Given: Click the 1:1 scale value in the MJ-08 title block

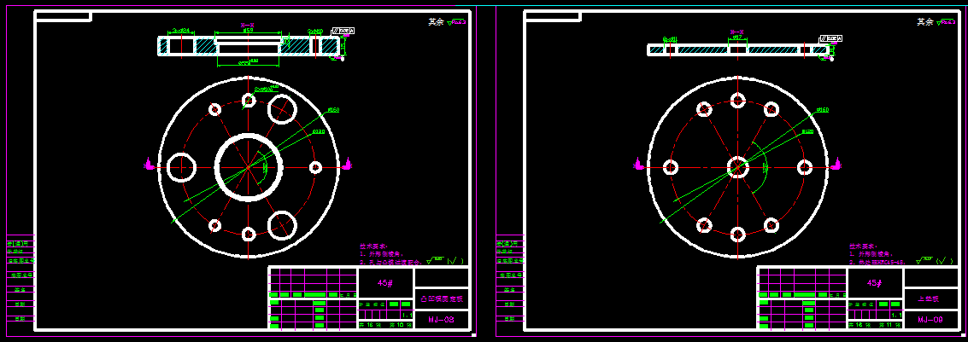Looking at the screenshot, I should click(x=406, y=315).
